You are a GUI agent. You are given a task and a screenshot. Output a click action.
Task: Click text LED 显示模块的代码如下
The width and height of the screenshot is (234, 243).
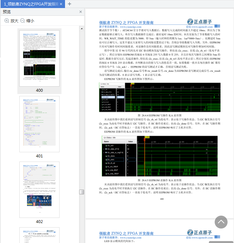[x=119, y=241]
